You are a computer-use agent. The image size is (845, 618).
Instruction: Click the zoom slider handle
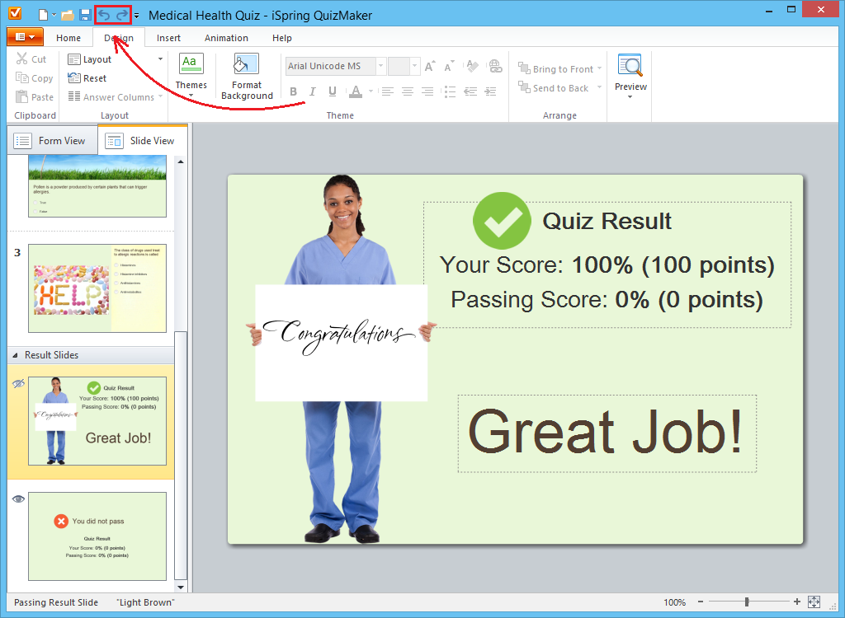pos(747,602)
